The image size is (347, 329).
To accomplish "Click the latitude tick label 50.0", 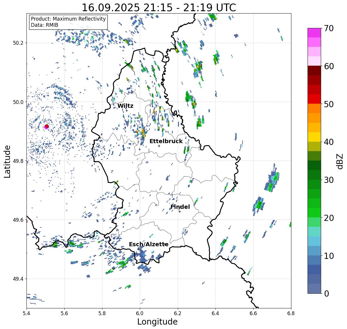I will point(18,102).
